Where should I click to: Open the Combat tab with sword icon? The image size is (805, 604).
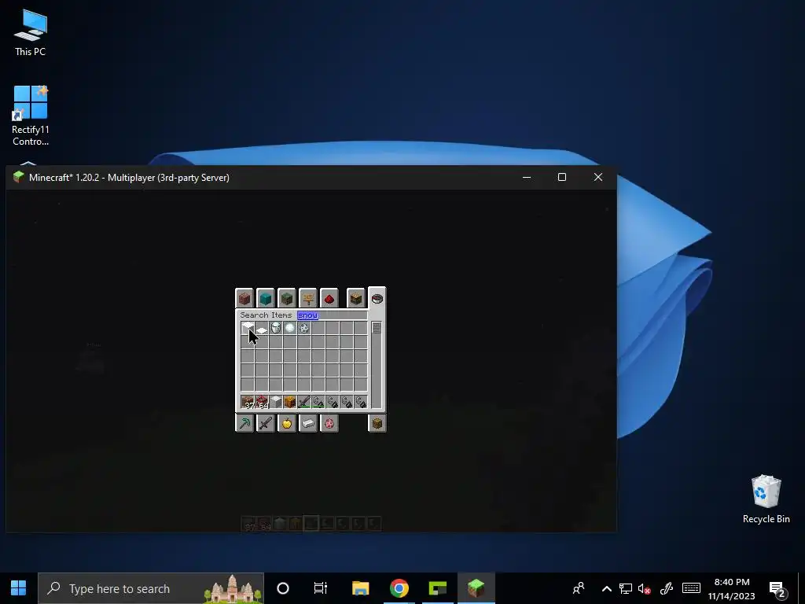(x=266, y=423)
